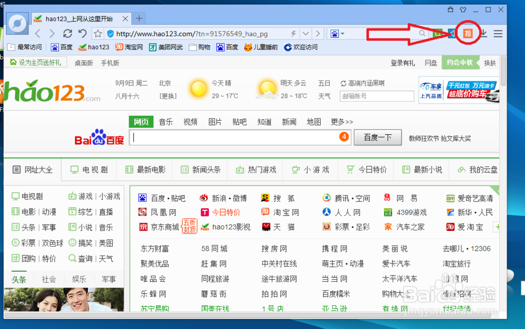Click the page vertical scrollbar

tap(503, 72)
